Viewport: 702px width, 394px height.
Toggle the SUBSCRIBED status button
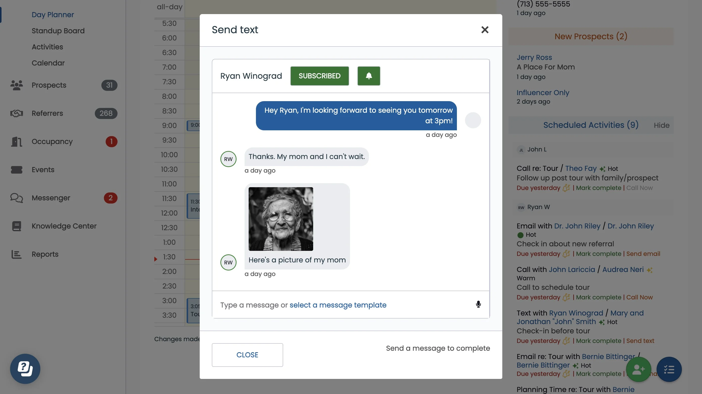319,76
